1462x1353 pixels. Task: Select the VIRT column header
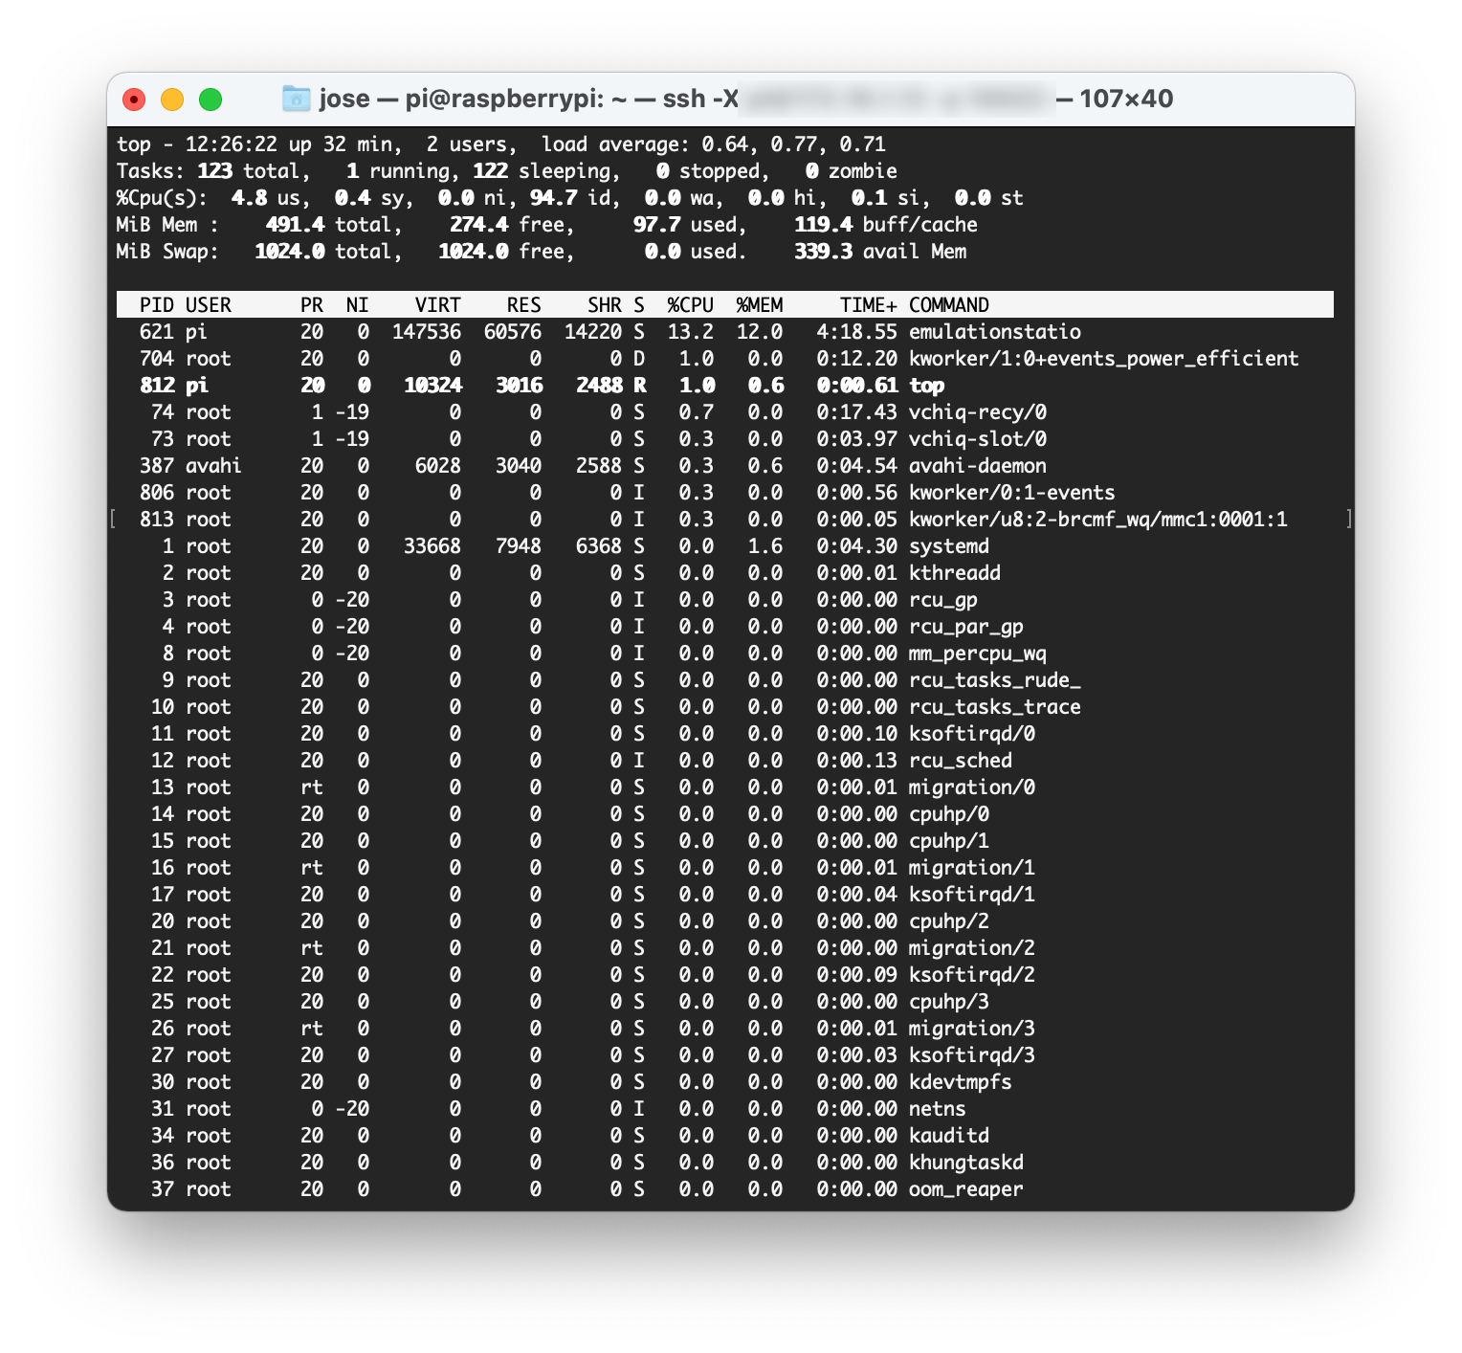pyautogui.click(x=438, y=305)
